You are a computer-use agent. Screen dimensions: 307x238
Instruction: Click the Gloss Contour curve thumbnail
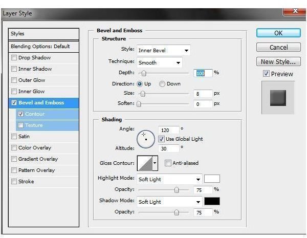145,163
